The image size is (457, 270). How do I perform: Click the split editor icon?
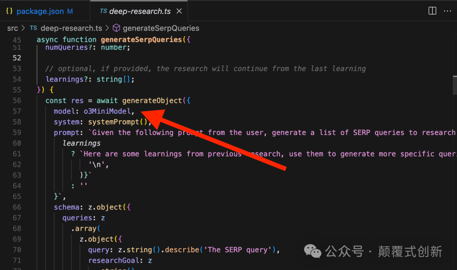click(x=432, y=11)
